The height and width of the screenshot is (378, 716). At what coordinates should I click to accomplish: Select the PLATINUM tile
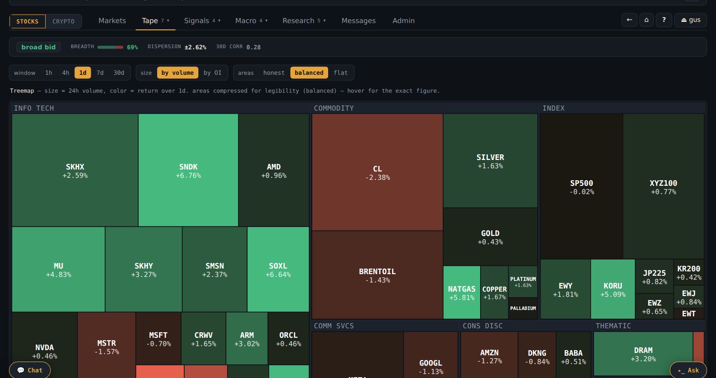pyautogui.click(x=523, y=282)
